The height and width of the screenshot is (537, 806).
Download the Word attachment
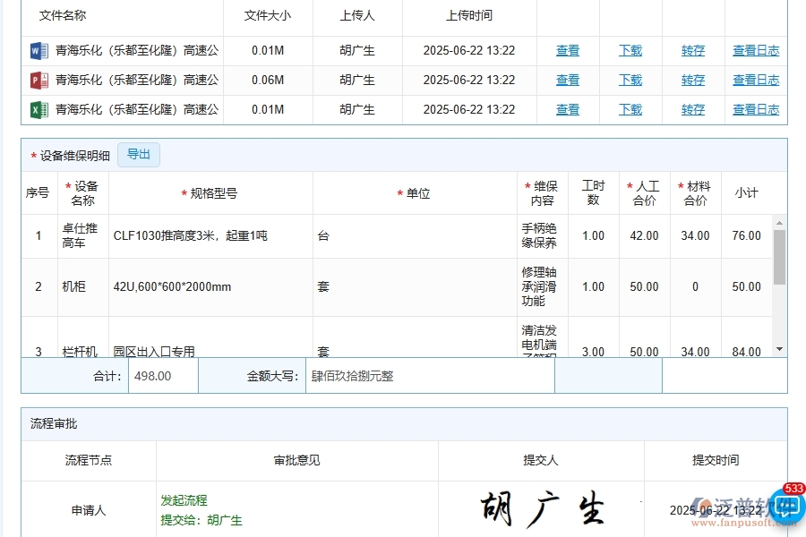point(630,50)
